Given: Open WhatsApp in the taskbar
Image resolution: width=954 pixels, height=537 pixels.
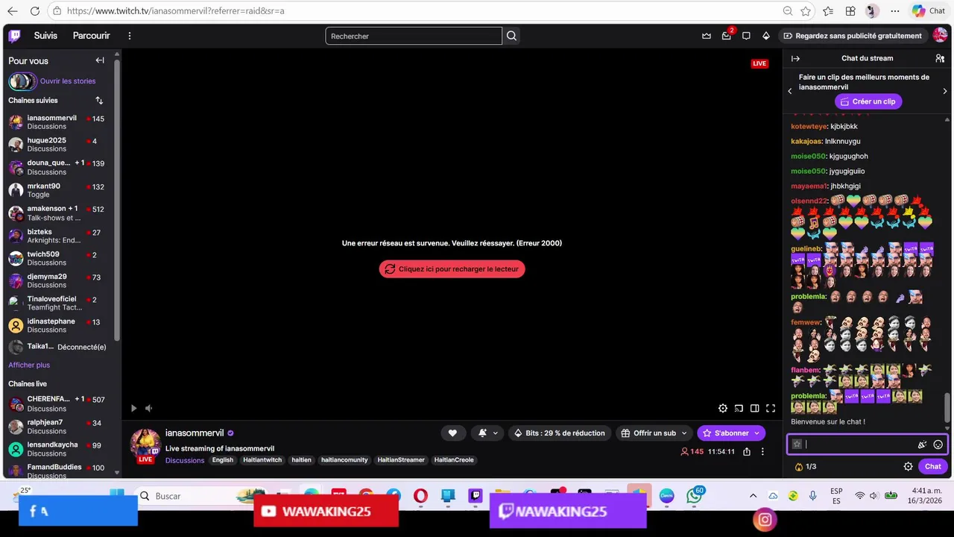Looking at the screenshot, I should click(694, 496).
